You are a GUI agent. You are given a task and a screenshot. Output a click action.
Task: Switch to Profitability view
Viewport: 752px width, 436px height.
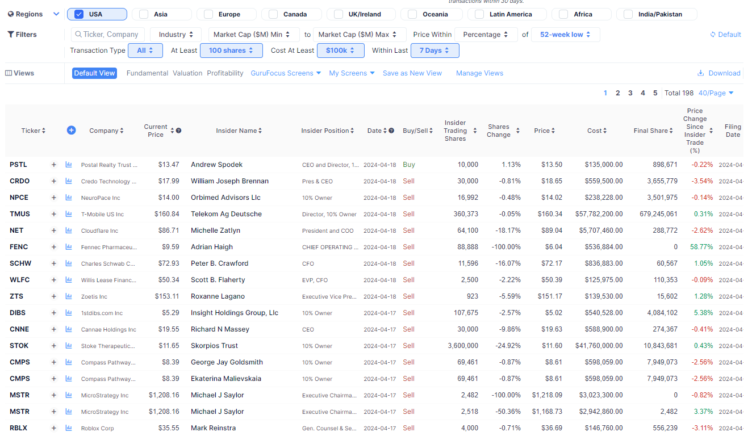tap(225, 73)
